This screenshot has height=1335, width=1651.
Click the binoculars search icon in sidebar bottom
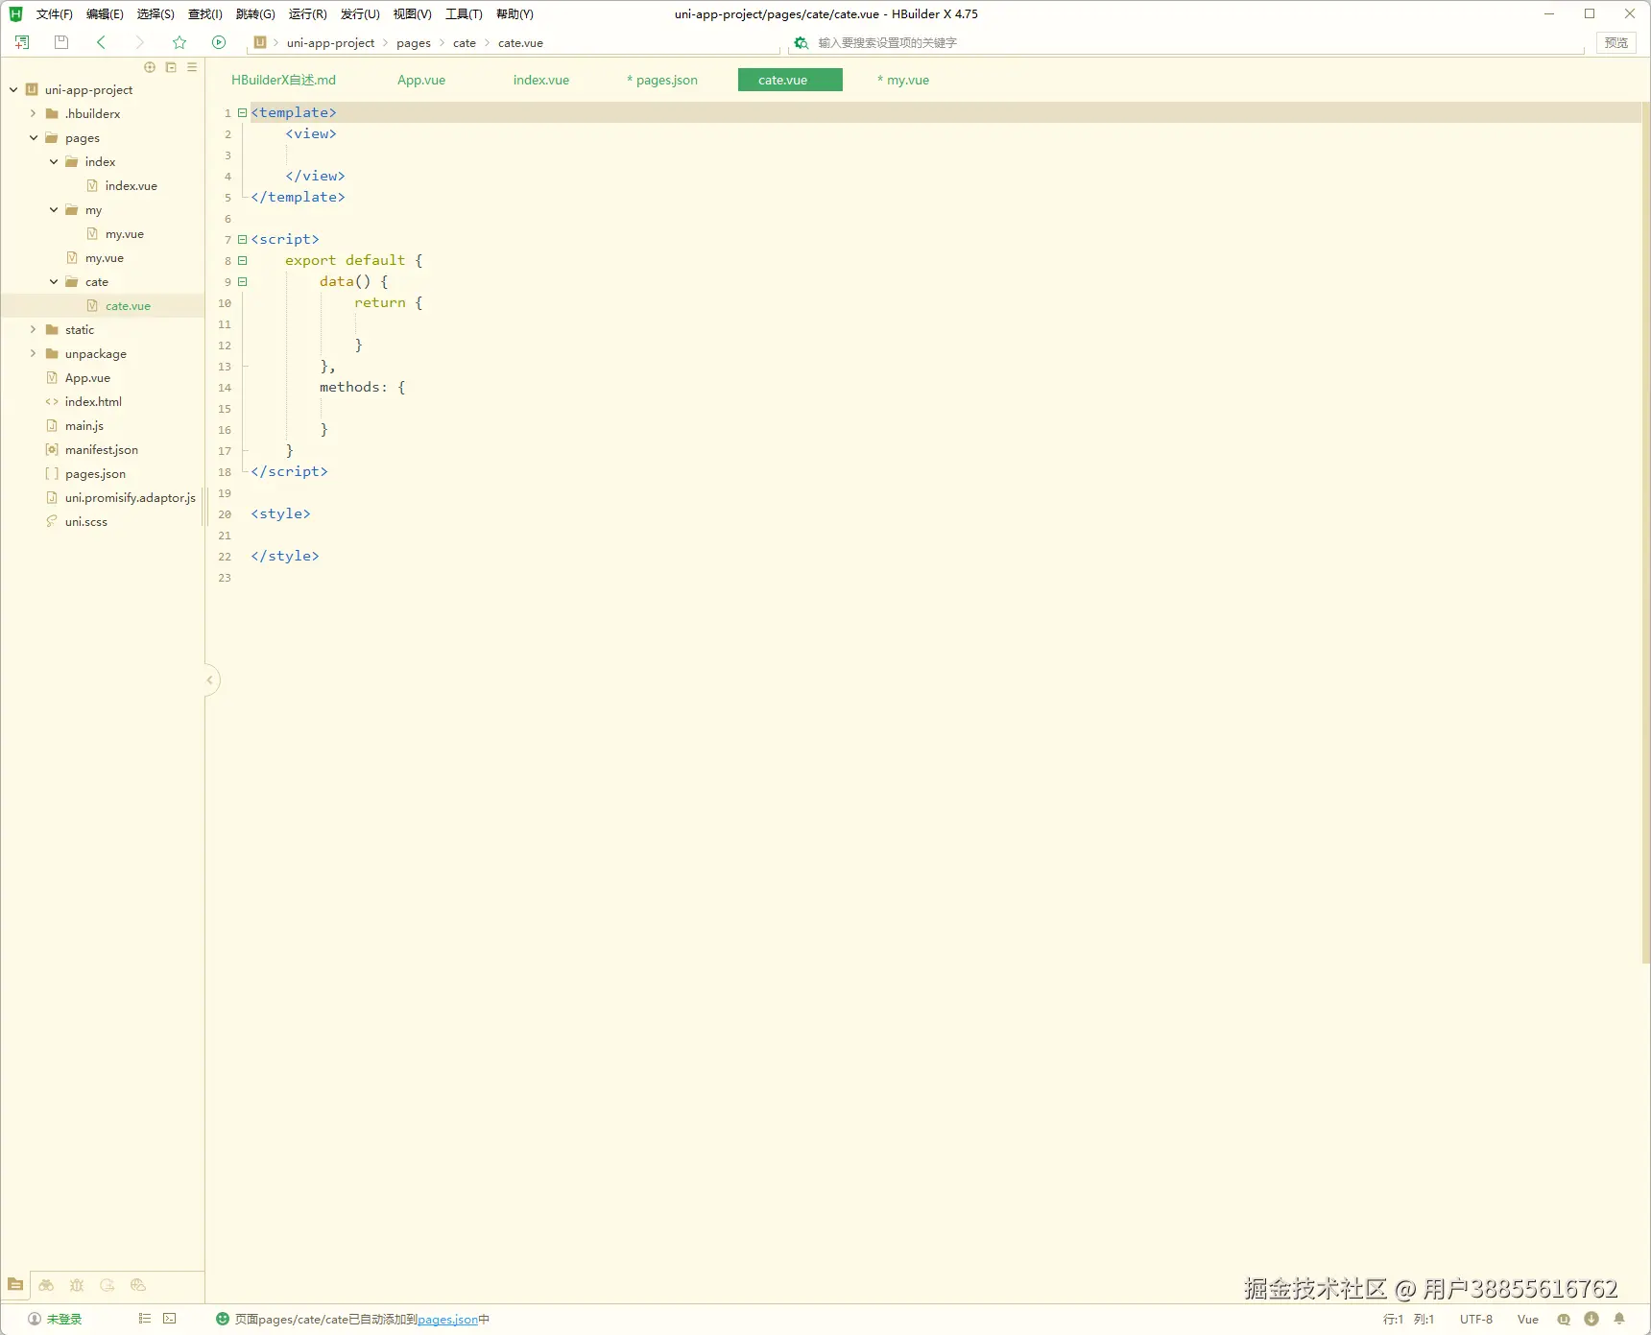click(46, 1285)
